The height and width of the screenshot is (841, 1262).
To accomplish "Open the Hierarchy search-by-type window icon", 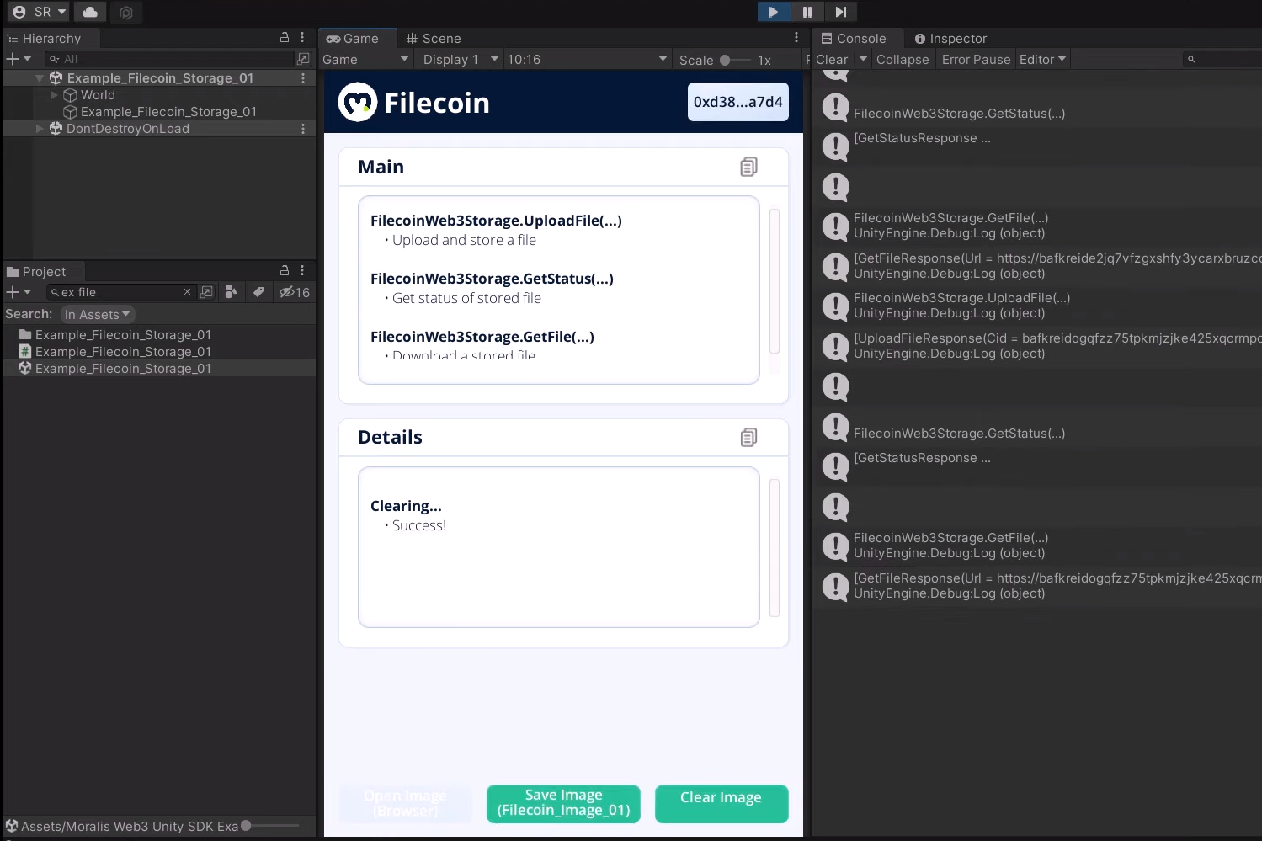I will (x=303, y=59).
